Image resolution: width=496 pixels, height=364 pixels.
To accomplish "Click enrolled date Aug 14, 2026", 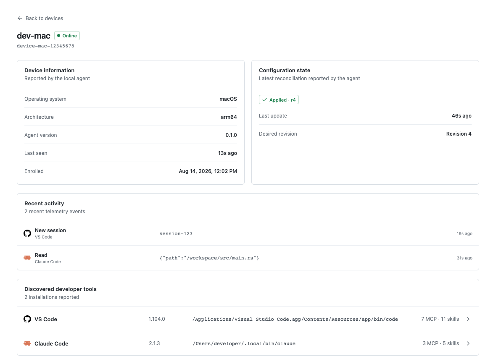I will point(208,171).
